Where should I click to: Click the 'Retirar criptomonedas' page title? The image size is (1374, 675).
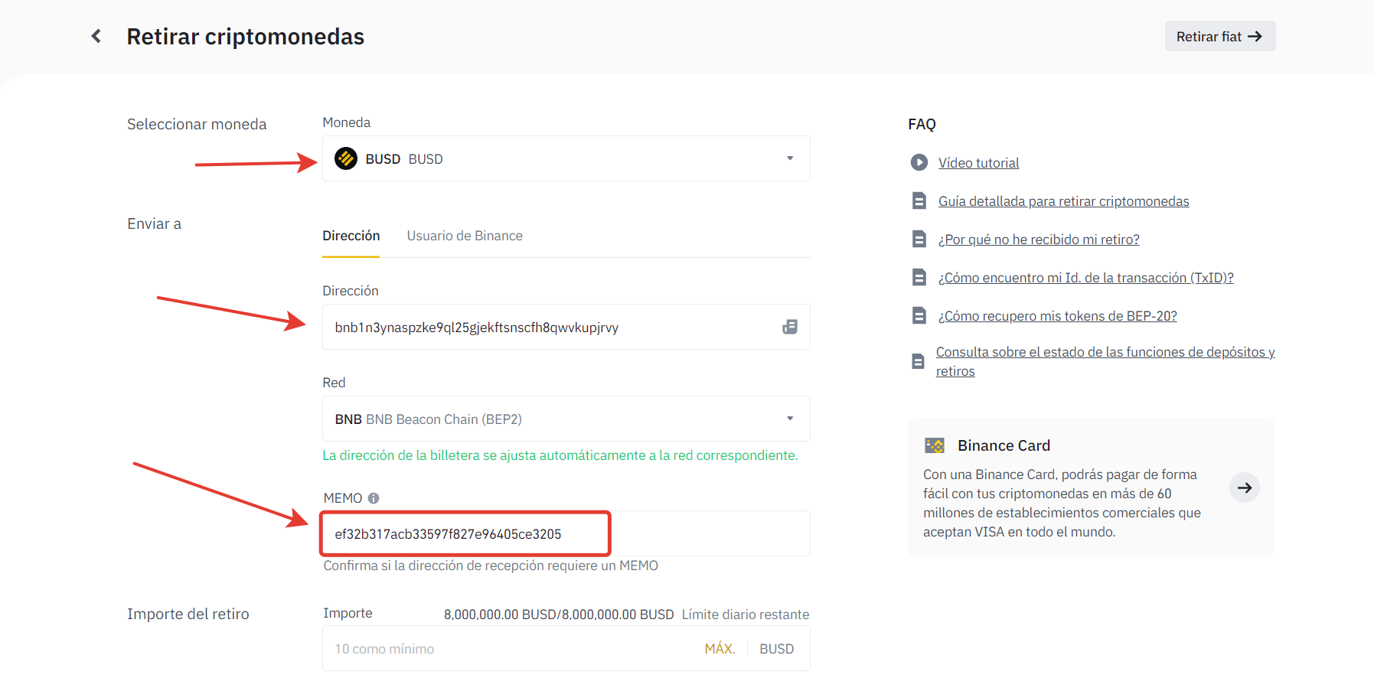click(x=245, y=36)
